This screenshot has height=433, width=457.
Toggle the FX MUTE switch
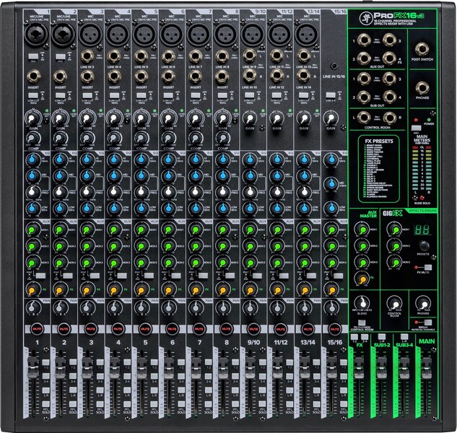tap(427, 267)
